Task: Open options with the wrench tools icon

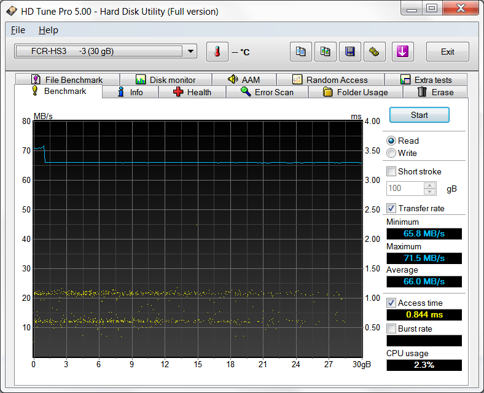Action: tap(374, 52)
